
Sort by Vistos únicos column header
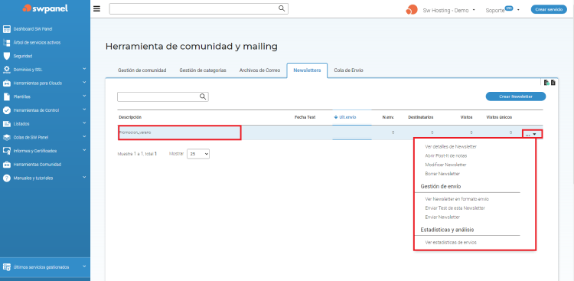coord(499,117)
